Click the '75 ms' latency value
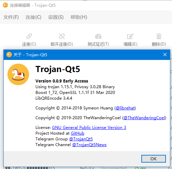The width and height of the screenshot is (172, 169). point(140,168)
